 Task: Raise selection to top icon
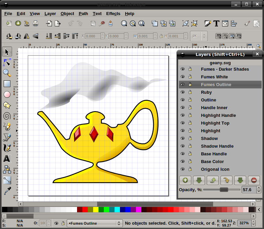coord(75,36)
